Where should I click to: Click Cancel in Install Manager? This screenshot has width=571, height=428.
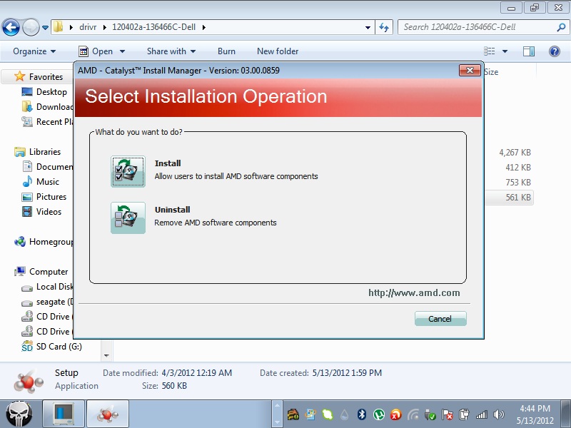tap(440, 319)
